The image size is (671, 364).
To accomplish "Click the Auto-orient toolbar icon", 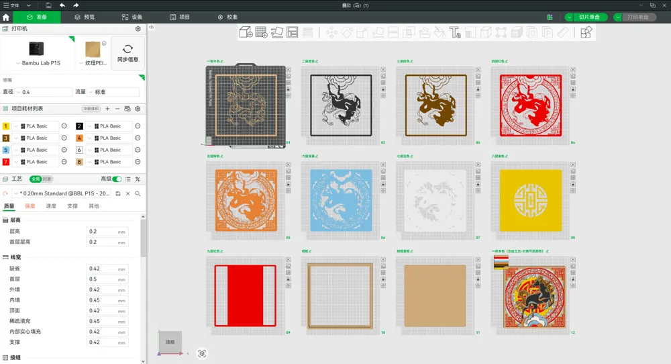I will click(x=277, y=32).
